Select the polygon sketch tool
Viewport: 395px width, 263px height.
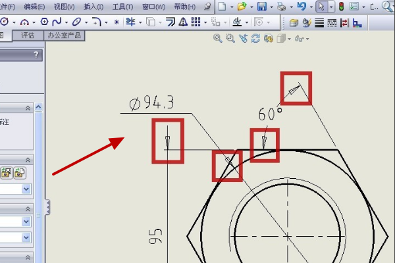click(x=44, y=22)
